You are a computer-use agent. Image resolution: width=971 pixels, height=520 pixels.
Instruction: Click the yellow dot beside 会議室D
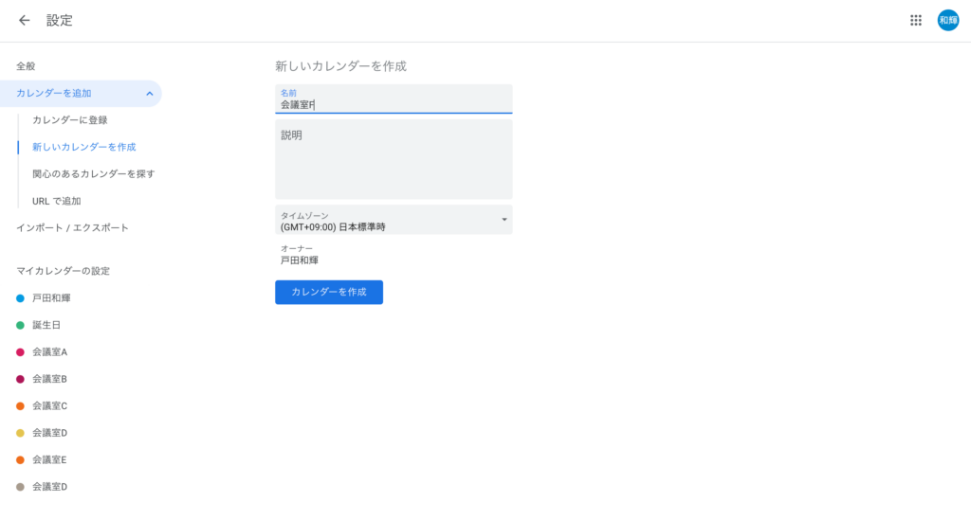[21, 433]
